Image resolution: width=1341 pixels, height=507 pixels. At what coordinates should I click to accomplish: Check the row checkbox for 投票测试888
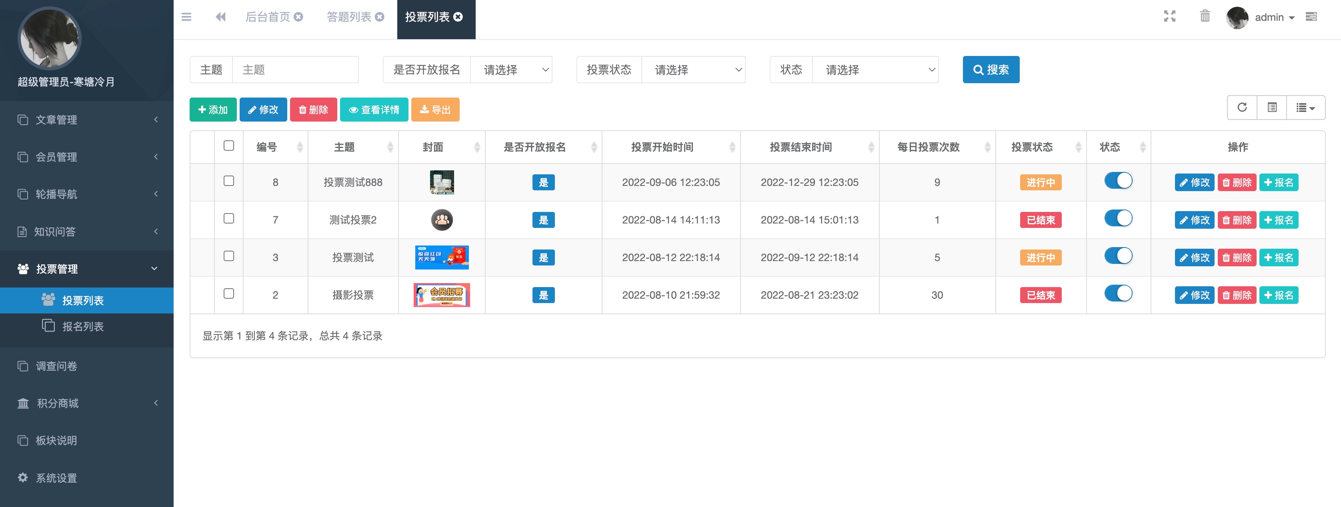pos(228,181)
